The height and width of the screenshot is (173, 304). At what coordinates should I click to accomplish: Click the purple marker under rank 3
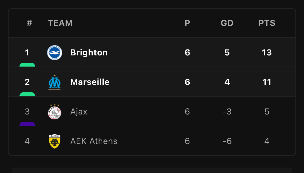(27, 124)
